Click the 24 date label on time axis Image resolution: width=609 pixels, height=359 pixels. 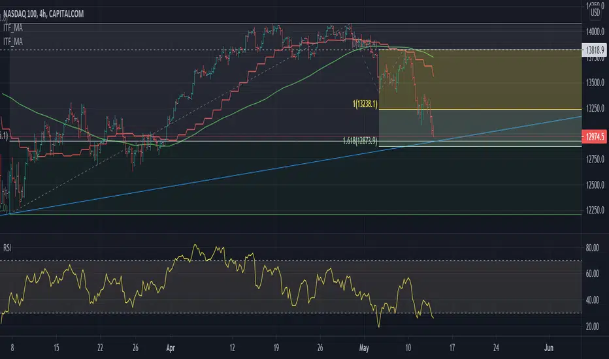[496, 348]
